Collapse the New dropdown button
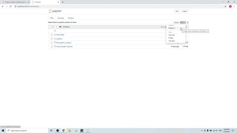The height and width of the screenshot is (133, 237). (x=183, y=23)
